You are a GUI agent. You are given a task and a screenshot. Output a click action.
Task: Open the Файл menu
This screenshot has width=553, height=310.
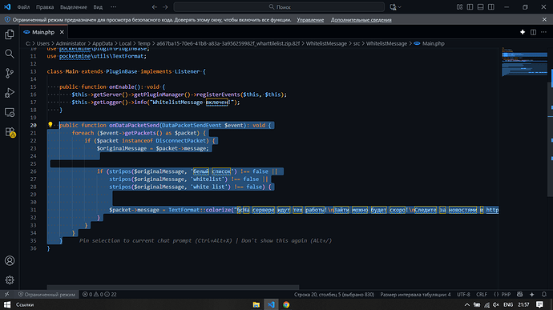[x=23, y=7]
